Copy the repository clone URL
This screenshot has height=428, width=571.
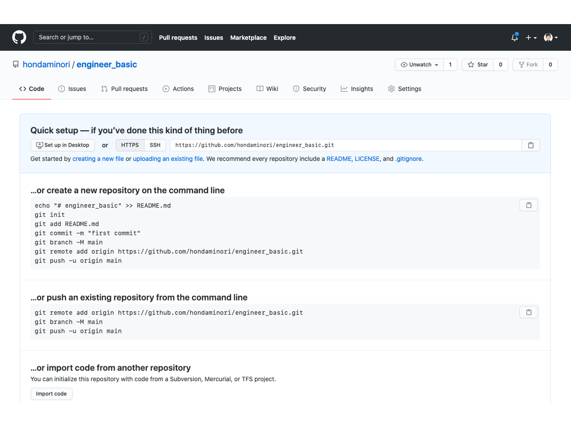pos(531,145)
